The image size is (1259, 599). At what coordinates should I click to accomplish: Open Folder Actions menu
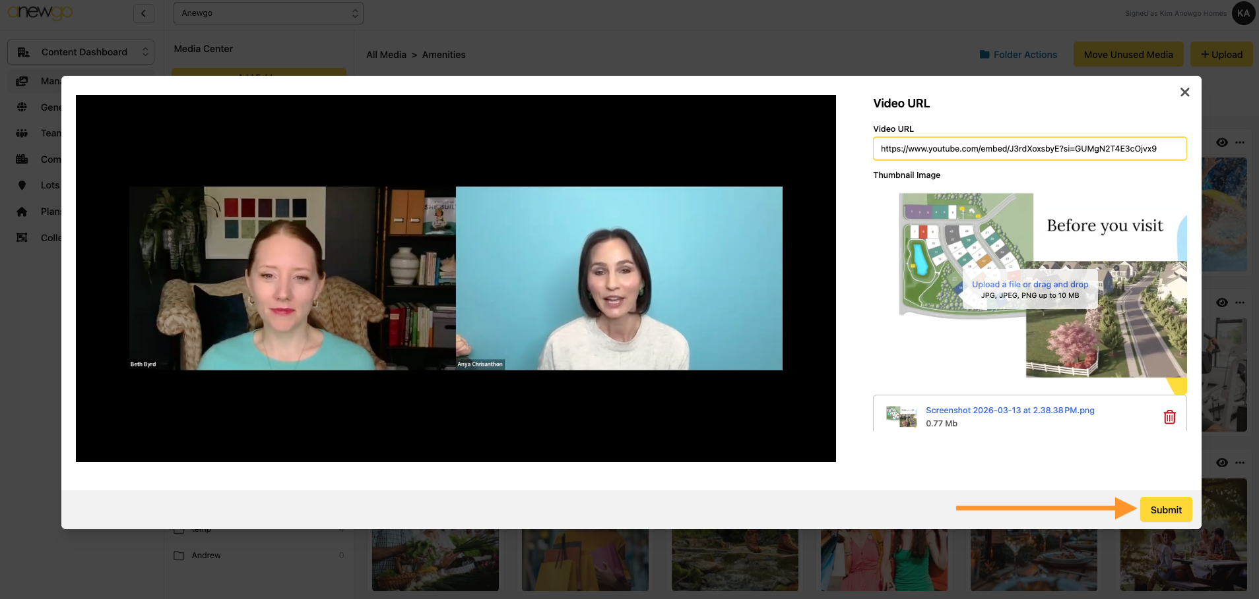click(x=1018, y=55)
